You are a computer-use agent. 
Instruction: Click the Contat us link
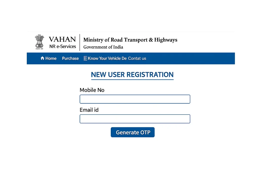point(137,58)
